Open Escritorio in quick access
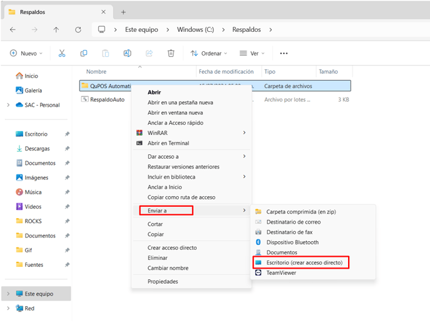Viewport: 430px width, 328px height. point(31,134)
